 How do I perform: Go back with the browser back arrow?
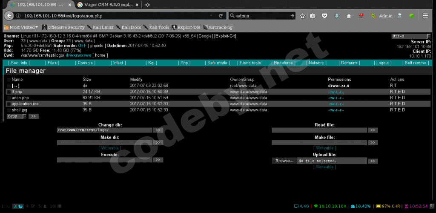[x=9, y=16]
